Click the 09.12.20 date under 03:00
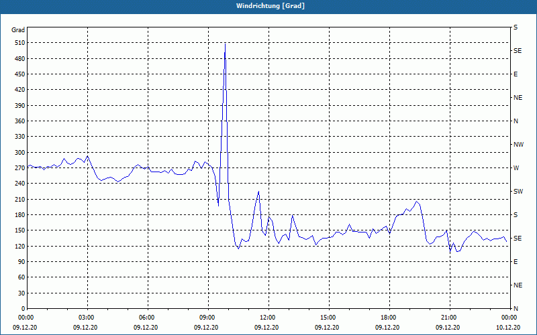Viewport: 537px width, 335px height. (85, 328)
